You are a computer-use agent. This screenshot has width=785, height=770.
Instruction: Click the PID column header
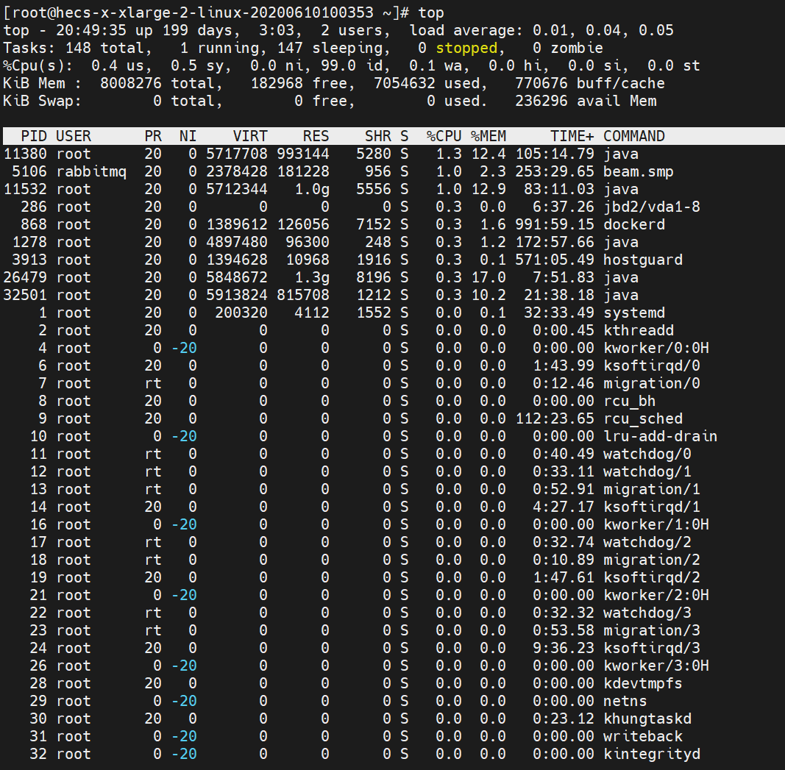tap(34, 136)
